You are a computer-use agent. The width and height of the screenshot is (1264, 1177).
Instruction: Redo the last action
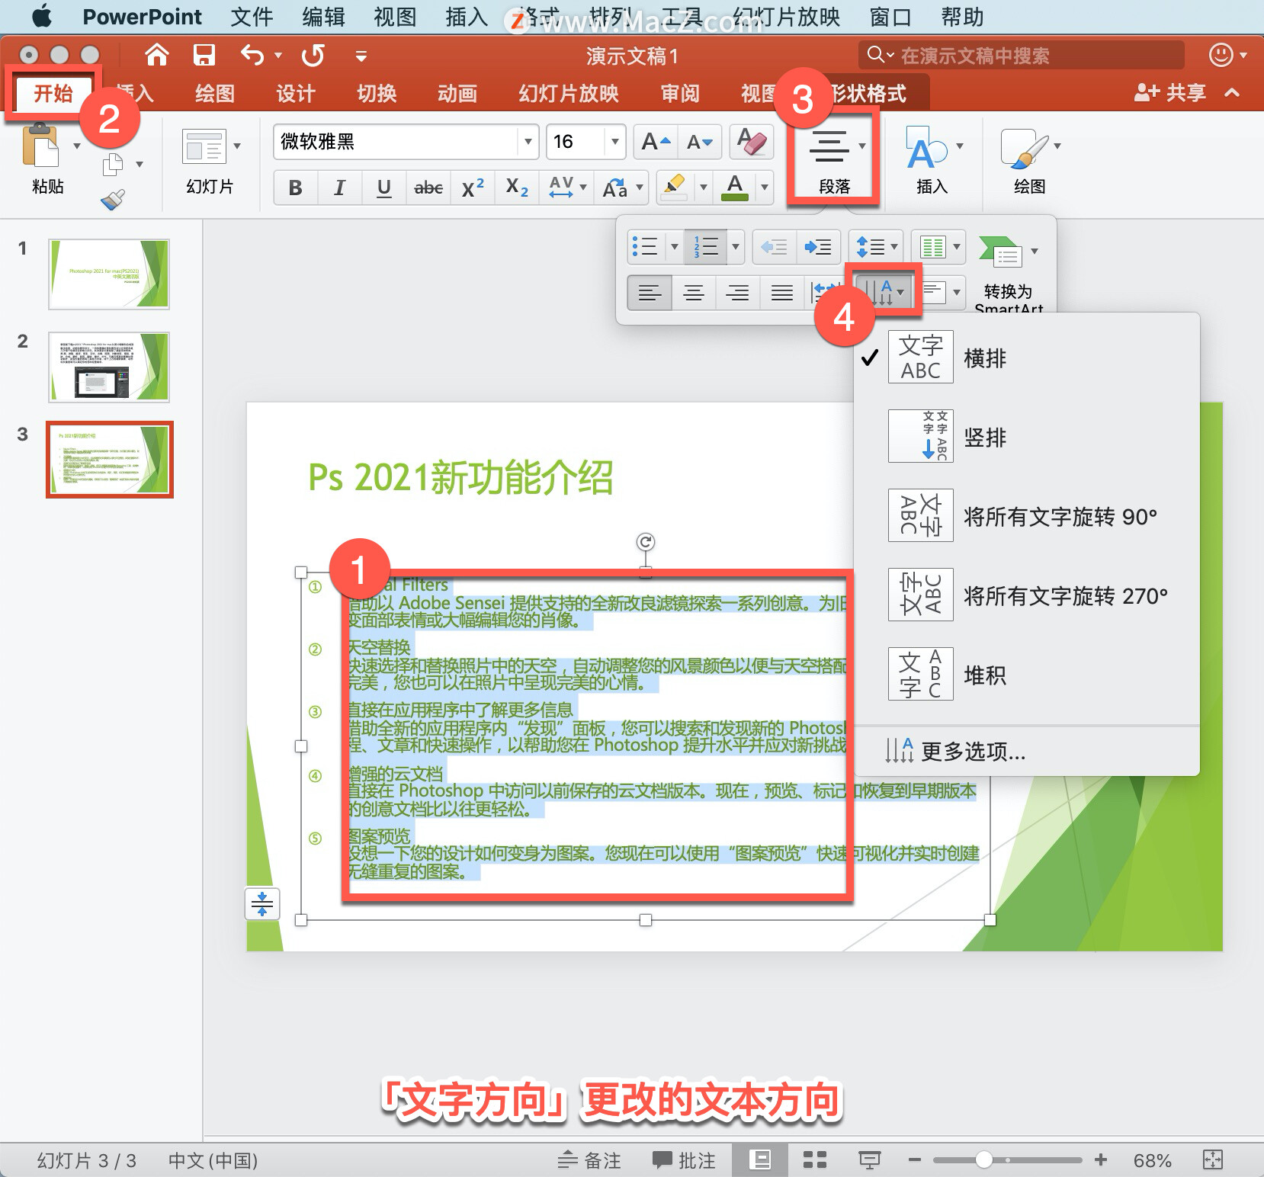(x=313, y=55)
